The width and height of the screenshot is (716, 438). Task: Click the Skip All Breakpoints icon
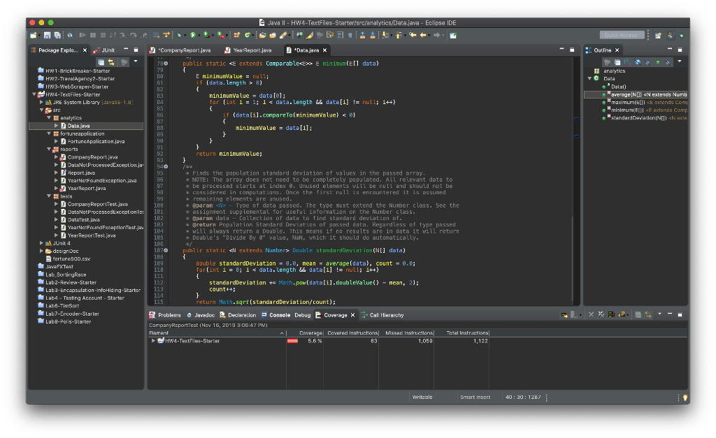pos(70,35)
